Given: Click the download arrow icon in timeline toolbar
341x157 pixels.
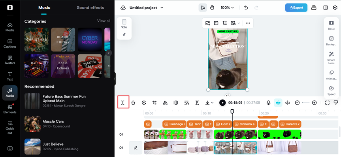Looking at the screenshot, I should click(x=207, y=103).
